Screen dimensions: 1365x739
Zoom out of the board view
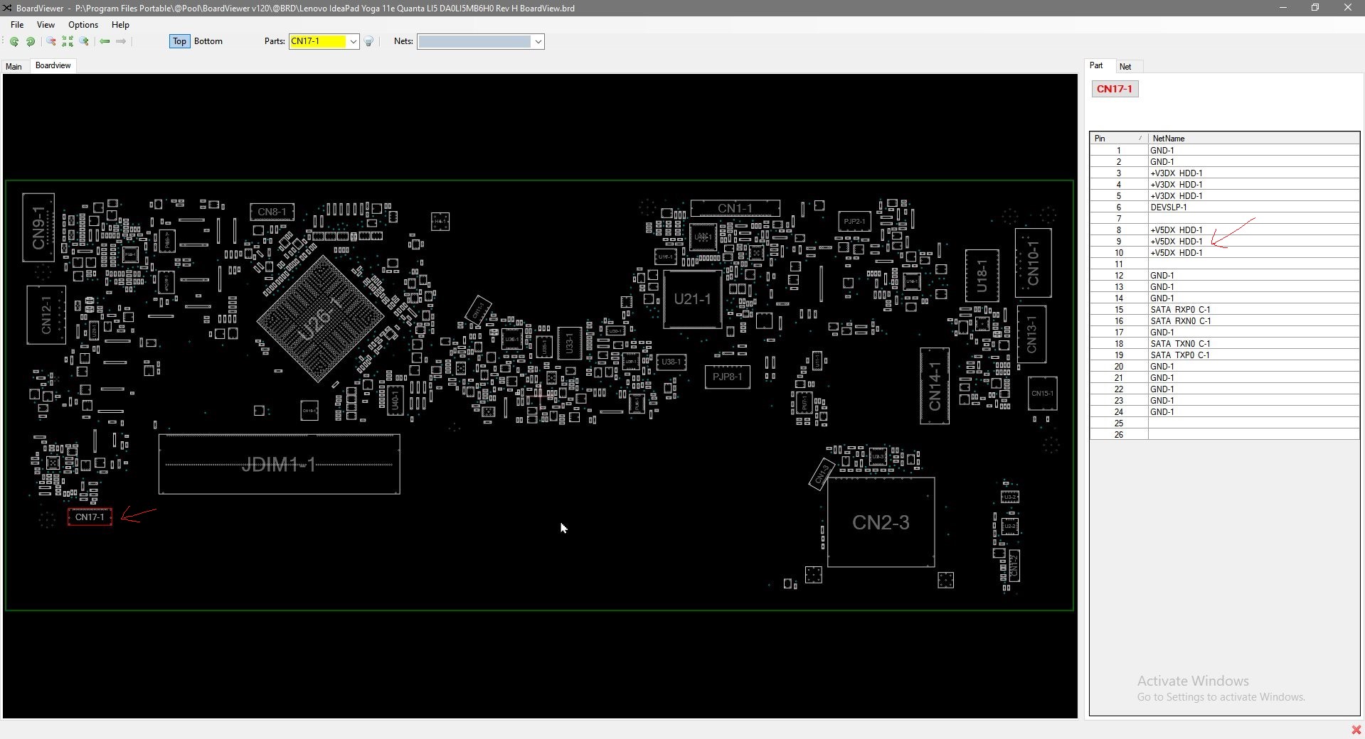tap(51, 41)
